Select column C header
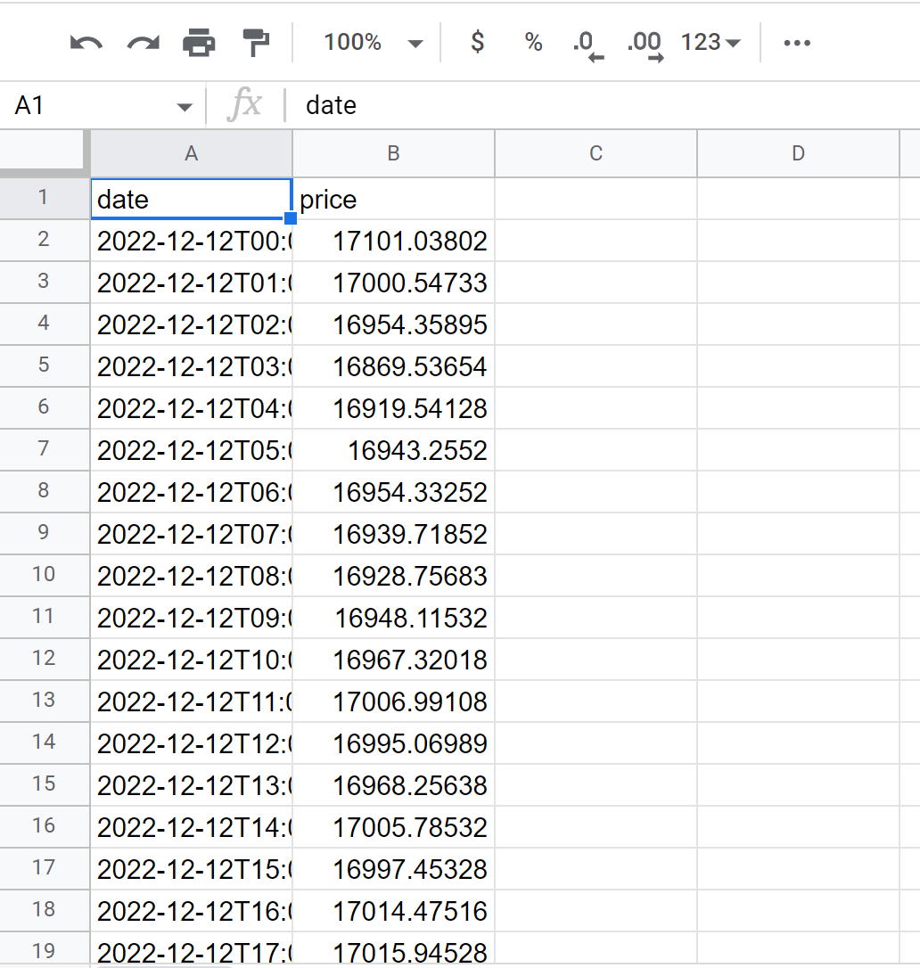This screenshot has width=920, height=968. click(596, 153)
